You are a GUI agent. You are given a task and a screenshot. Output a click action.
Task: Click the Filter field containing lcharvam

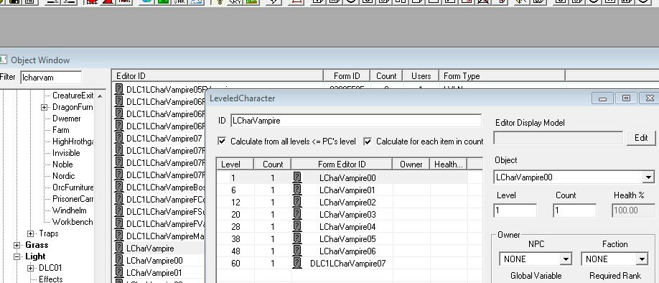(x=51, y=78)
